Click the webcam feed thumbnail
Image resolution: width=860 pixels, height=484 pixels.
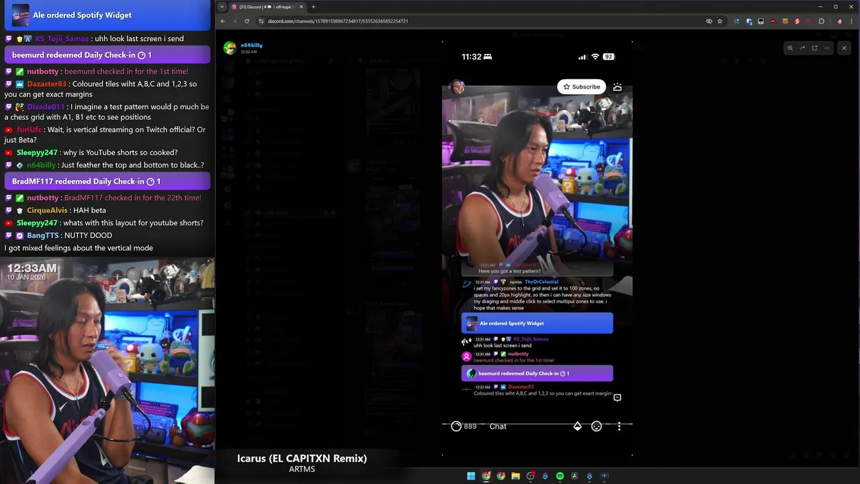coord(107,370)
